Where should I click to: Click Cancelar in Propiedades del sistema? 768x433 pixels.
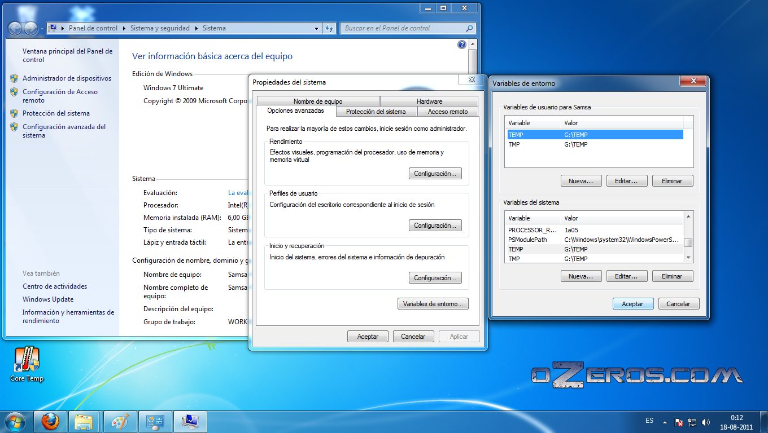(x=413, y=337)
